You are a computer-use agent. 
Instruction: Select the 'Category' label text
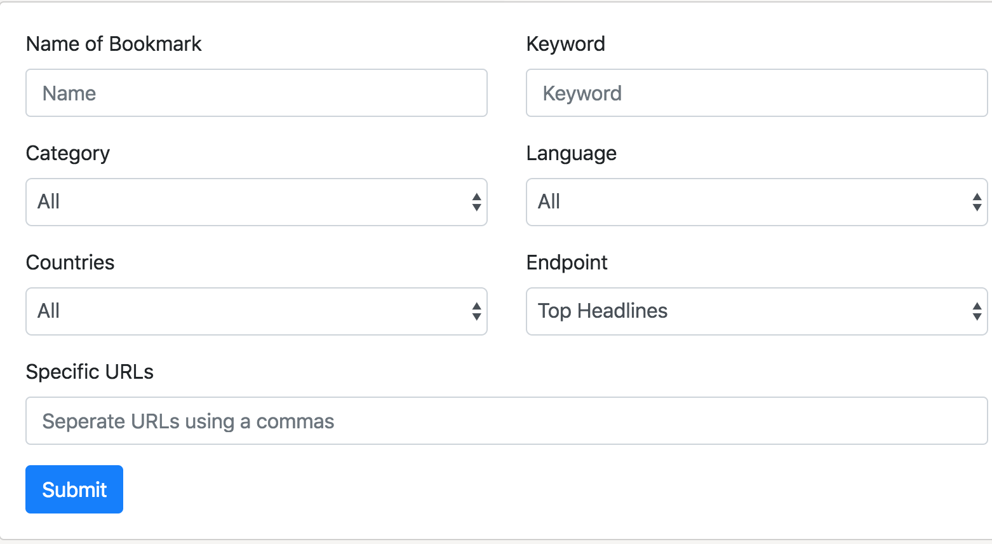pyautogui.click(x=68, y=153)
